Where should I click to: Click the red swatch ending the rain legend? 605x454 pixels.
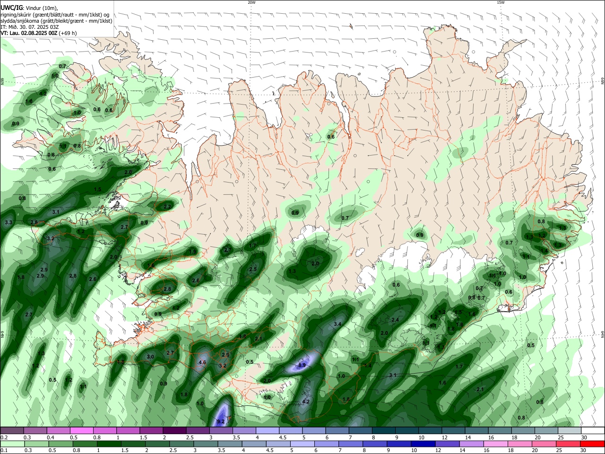592,444
